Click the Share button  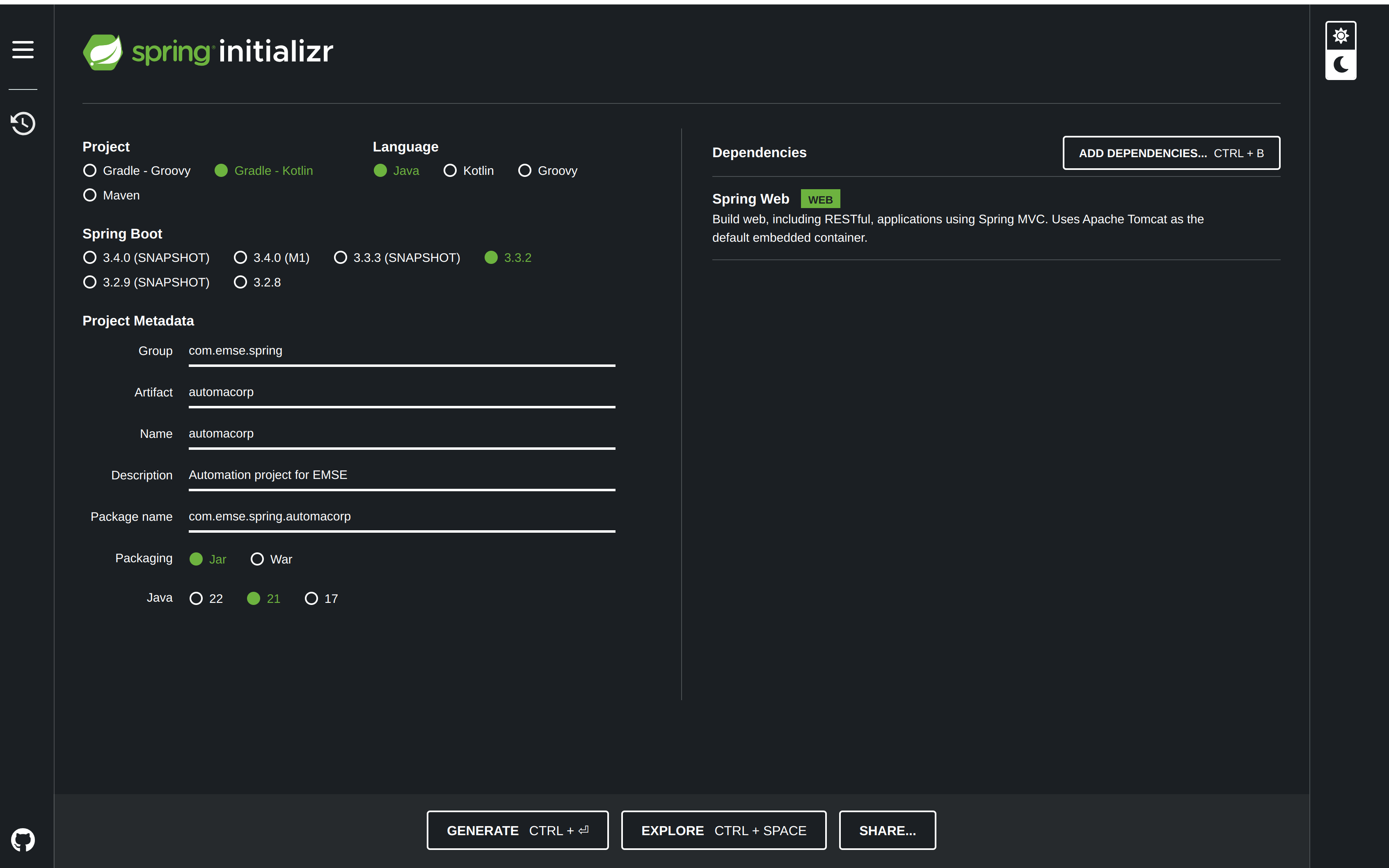887,830
